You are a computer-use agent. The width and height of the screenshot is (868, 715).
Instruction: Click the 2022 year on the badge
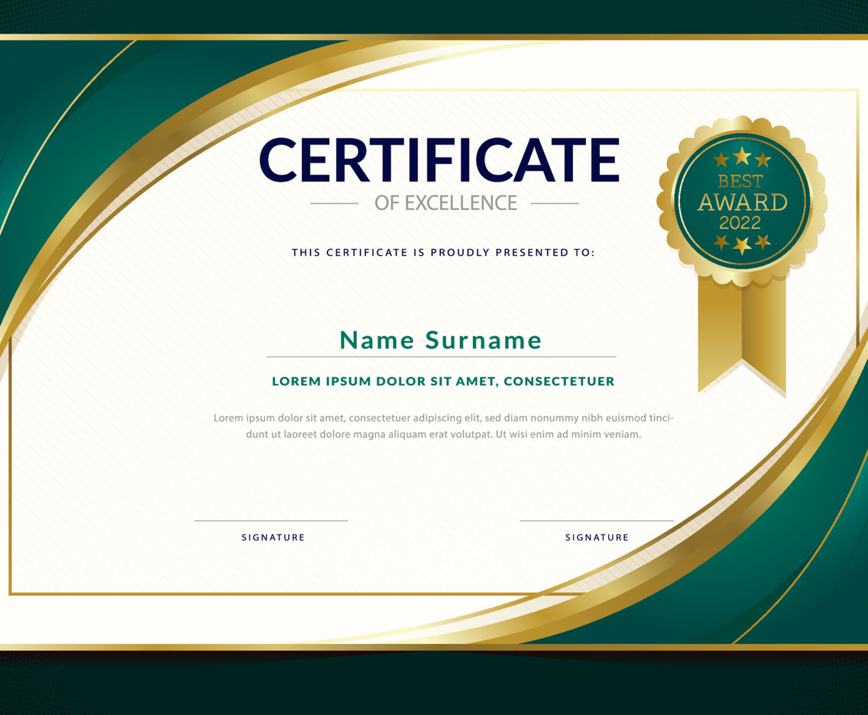[740, 223]
